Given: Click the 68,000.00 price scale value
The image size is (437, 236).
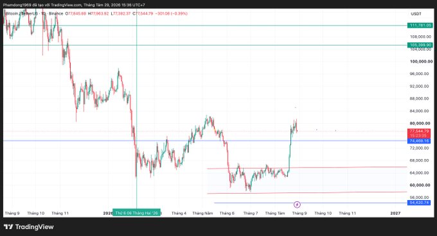Looking at the screenshot, I should pyautogui.click(x=419, y=160).
